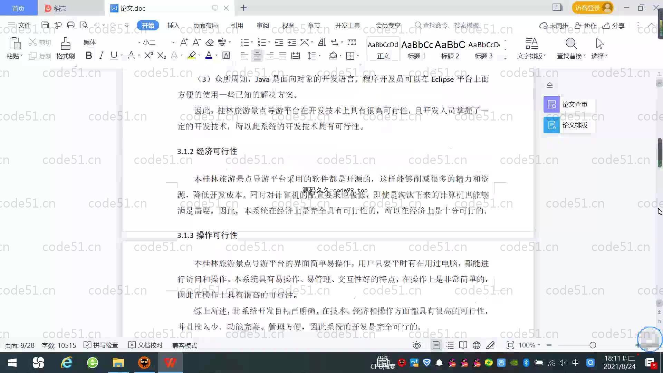Open the 页面布局 ribbon tab

[205, 26]
